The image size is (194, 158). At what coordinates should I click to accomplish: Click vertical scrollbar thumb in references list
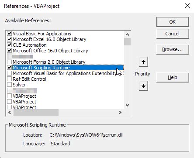point(128,42)
